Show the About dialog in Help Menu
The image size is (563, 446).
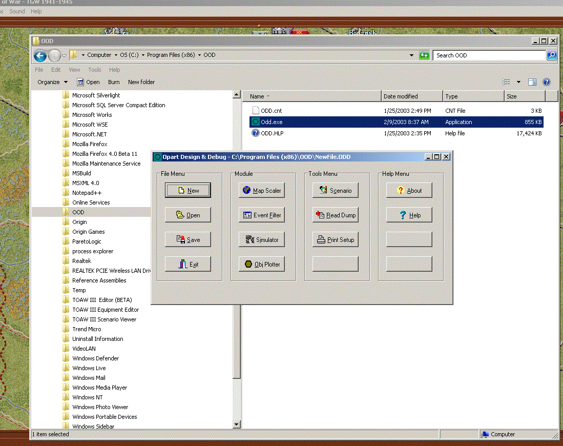pyautogui.click(x=409, y=191)
